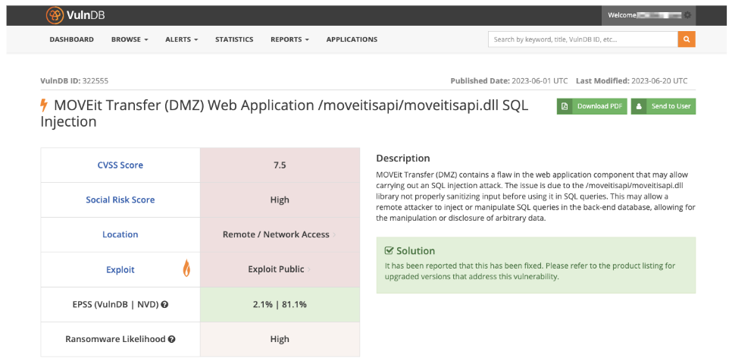Screen dimensions: 729x358
Task: Expand the Remote / Network Access chevron
Action: [334, 234]
